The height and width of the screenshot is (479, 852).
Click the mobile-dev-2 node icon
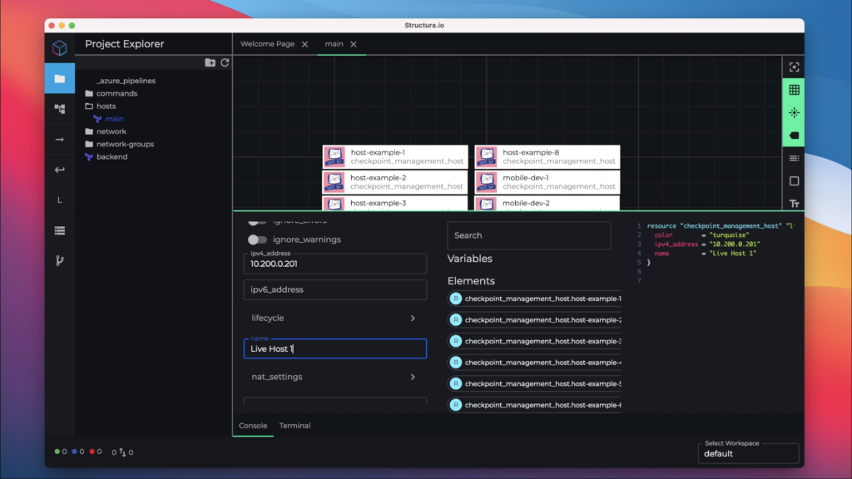tap(486, 205)
